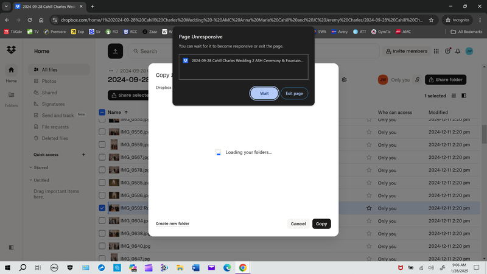Click Cancel in copy dialog
Image resolution: width=487 pixels, height=274 pixels.
click(298, 223)
